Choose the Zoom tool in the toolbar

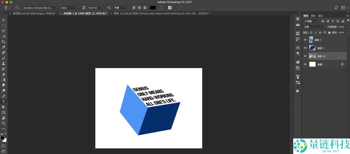tap(4, 123)
